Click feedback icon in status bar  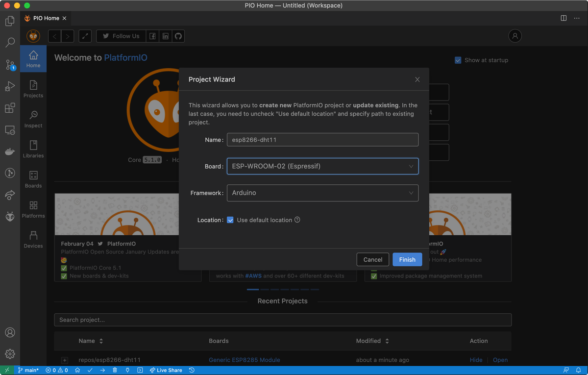click(566, 370)
